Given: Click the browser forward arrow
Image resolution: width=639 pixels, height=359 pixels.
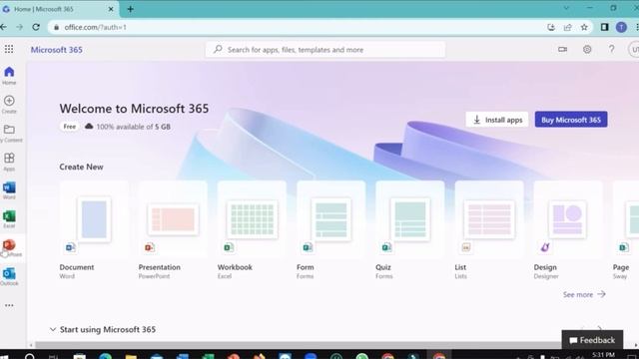Looking at the screenshot, I should (x=19, y=27).
